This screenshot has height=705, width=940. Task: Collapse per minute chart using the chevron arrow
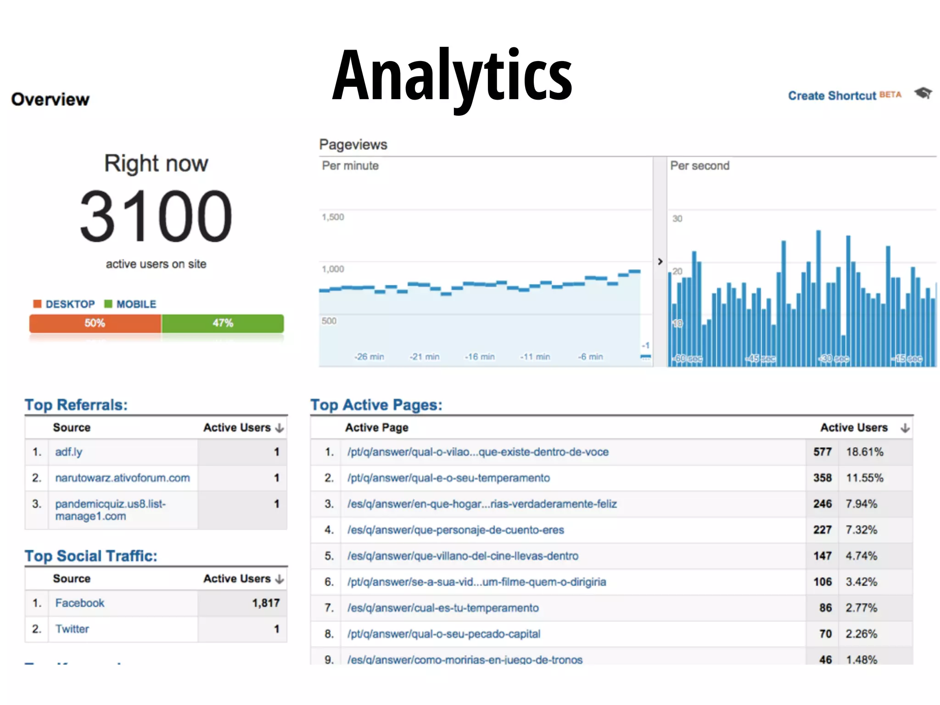pos(660,261)
